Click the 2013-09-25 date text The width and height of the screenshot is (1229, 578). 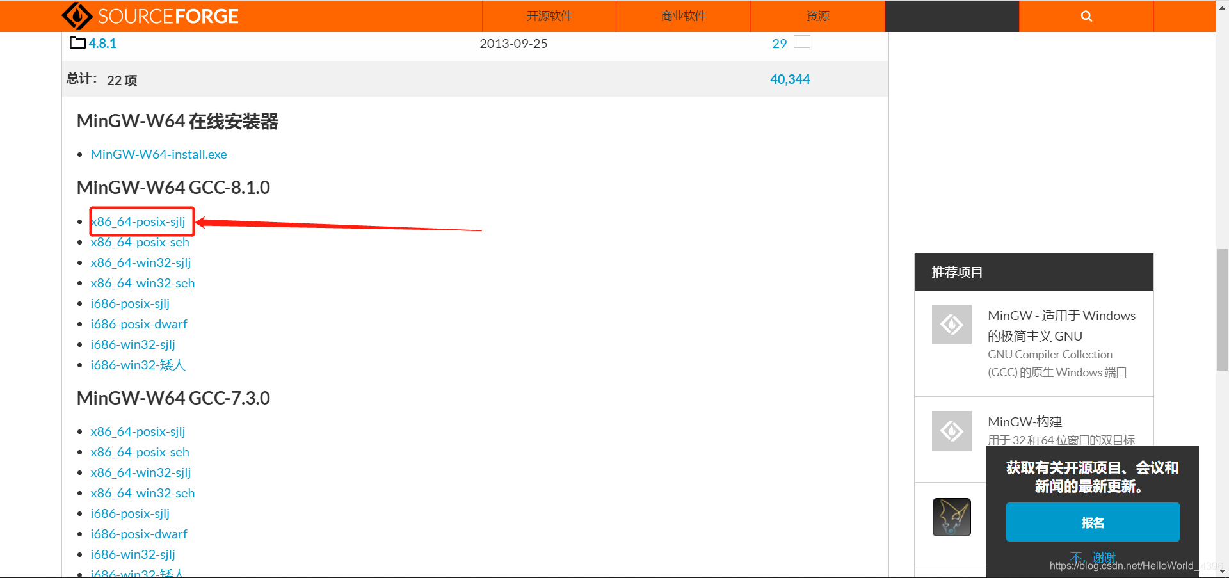click(513, 44)
